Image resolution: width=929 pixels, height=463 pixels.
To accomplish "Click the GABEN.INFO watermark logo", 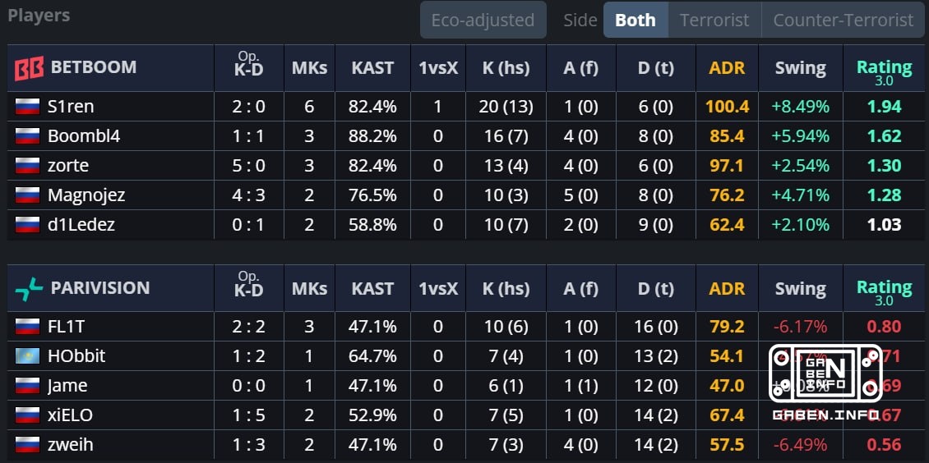I will [x=825, y=382].
